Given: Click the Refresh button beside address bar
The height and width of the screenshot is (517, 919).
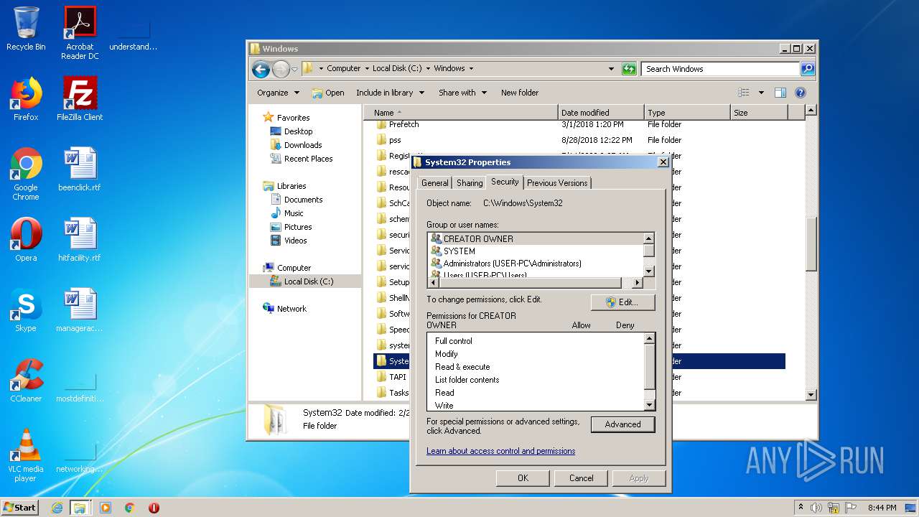Looking at the screenshot, I should (629, 69).
